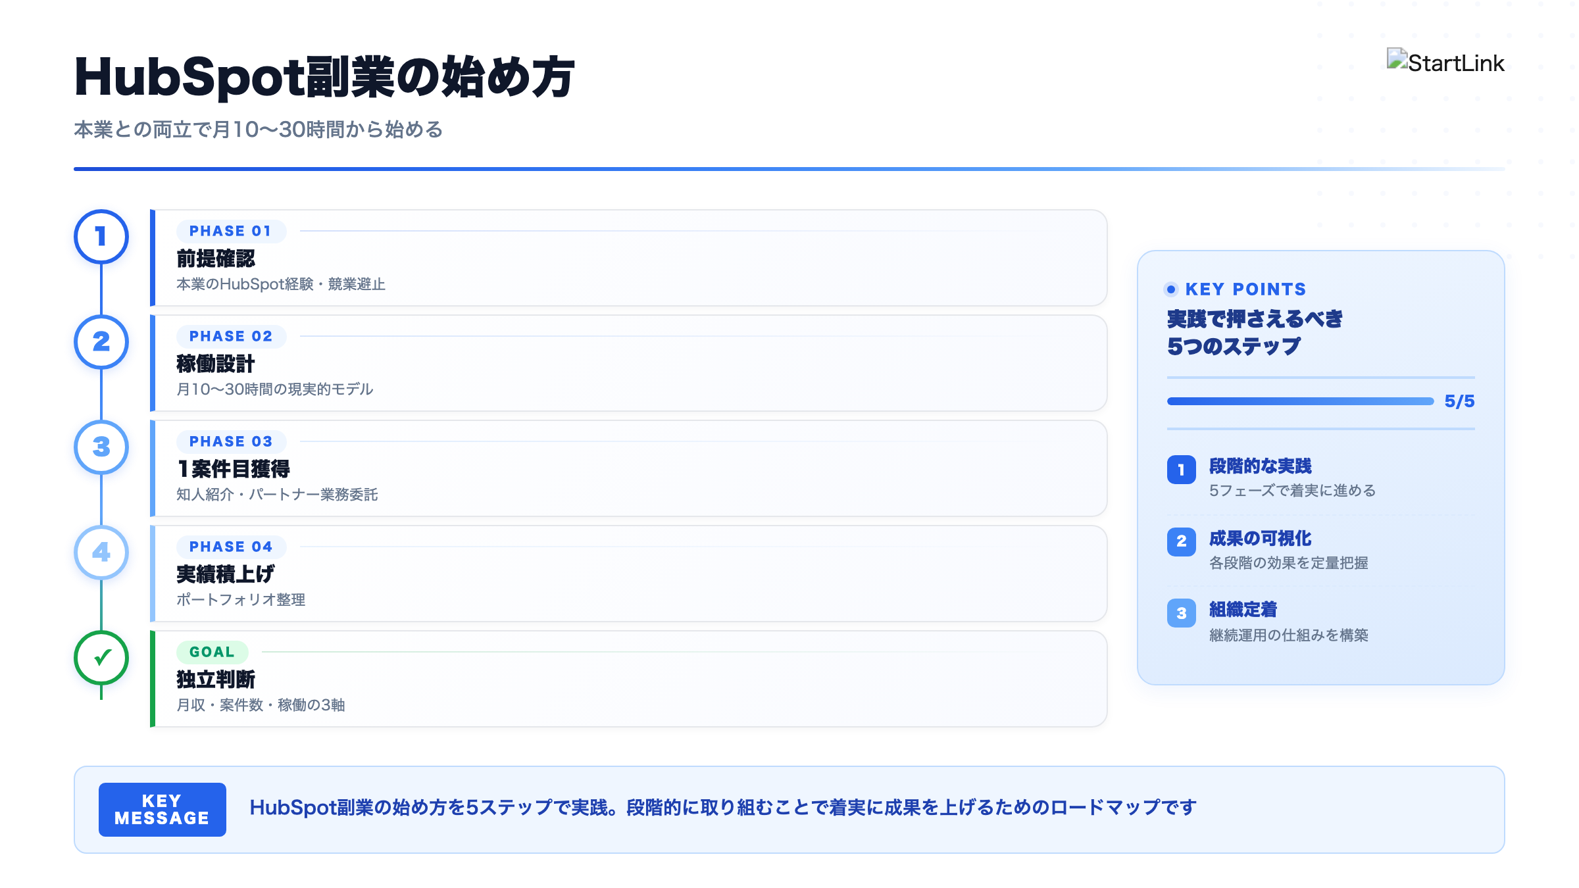This screenshot has height=888, width=1579.
Task: Click the 段階的な実践 key point title
Action: tap(1260, 466)
